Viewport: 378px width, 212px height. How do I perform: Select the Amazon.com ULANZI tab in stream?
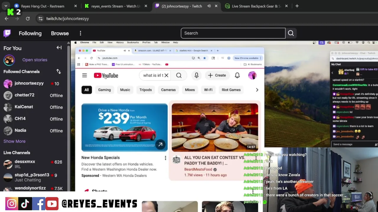pyautogui.click(x=152, y=51)
